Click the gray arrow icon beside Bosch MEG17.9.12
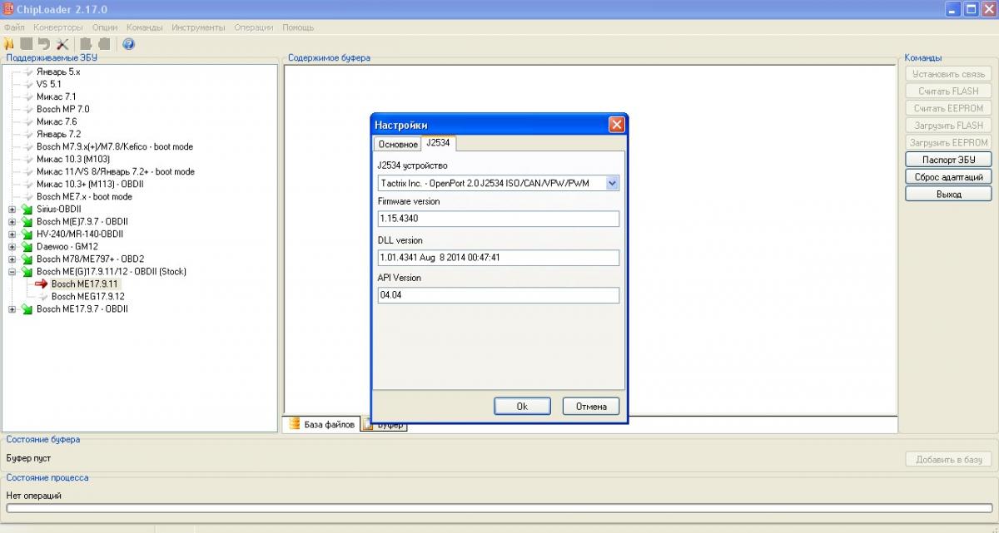 click(x=42, y=296)
